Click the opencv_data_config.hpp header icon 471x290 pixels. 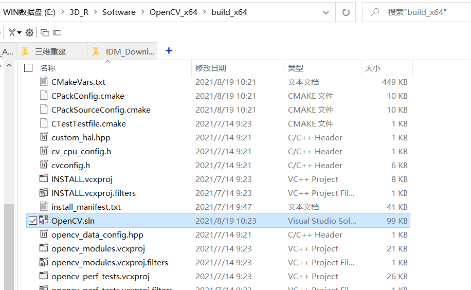point(44,234)
